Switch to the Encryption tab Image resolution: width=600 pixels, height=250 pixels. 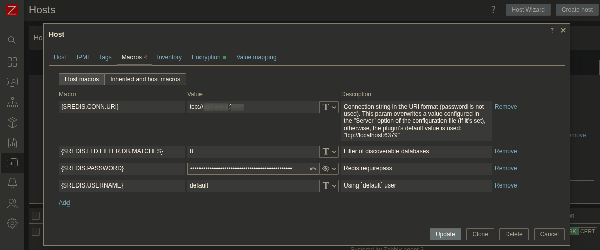pyautogui.click(x=209, y=57)
